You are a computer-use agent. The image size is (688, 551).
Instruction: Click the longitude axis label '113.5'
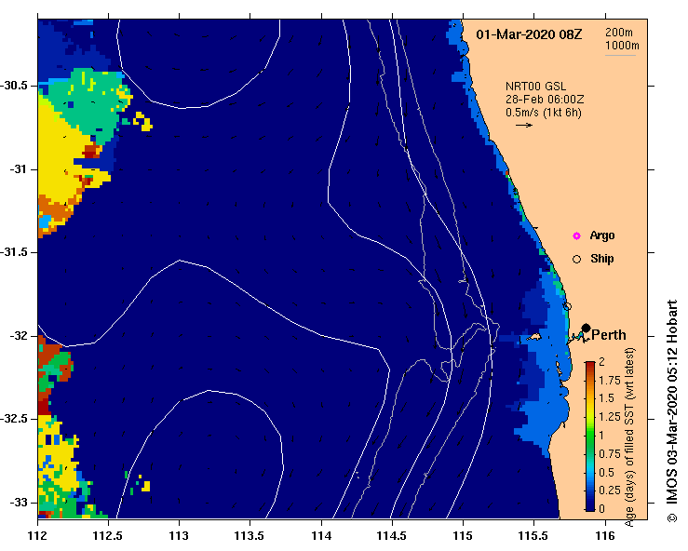(250, 536)
